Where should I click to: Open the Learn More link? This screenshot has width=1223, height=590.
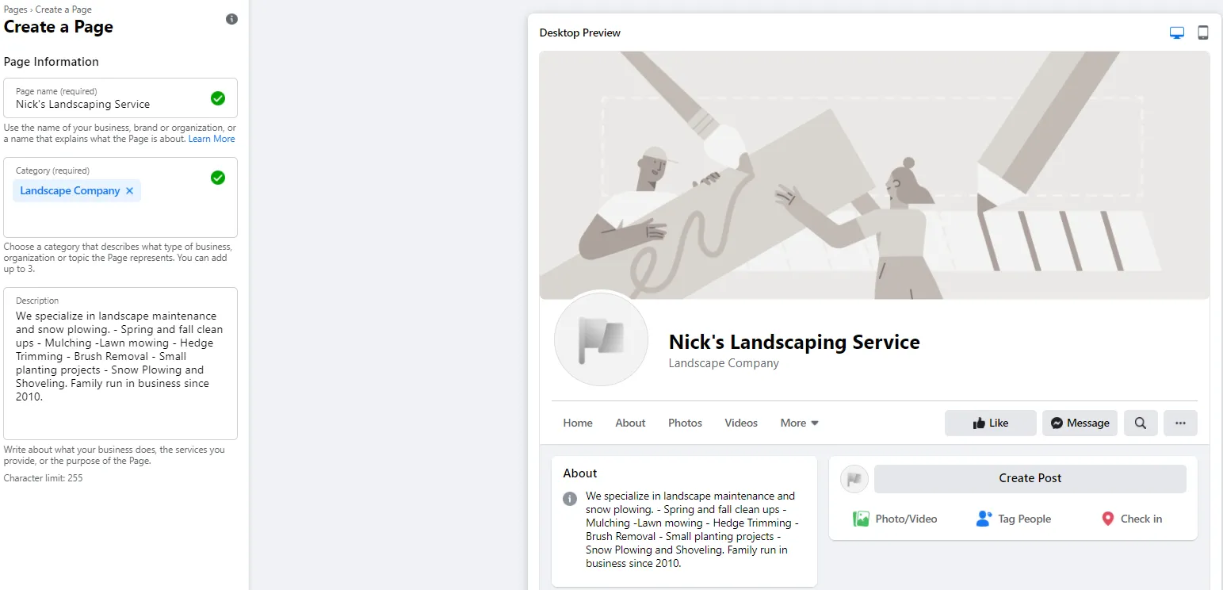point(212,139)
